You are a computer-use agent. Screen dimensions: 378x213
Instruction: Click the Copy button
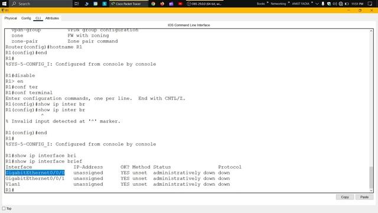pyautogui.click(x=345, y=197)
